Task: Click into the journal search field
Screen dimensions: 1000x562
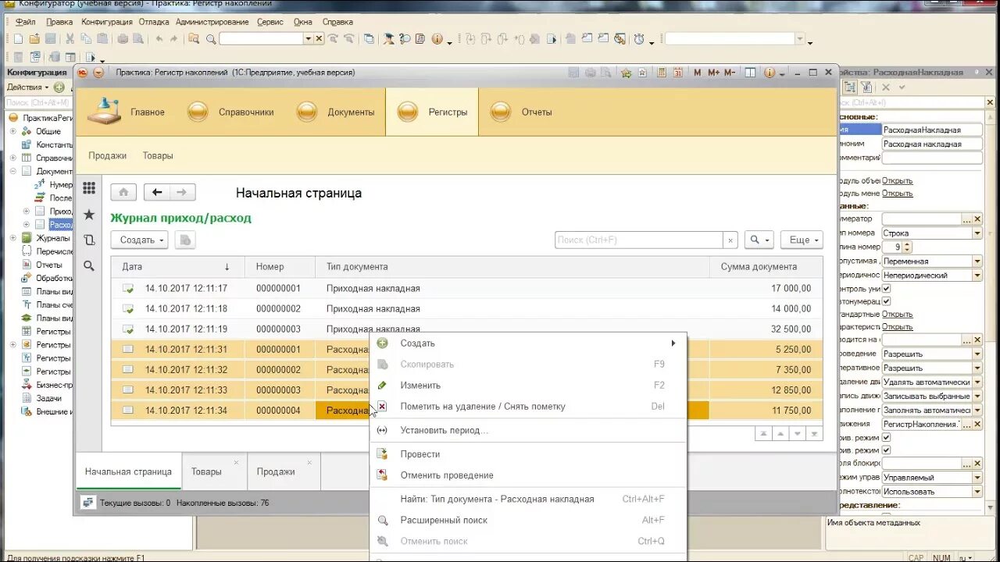Action: [638, 240]
